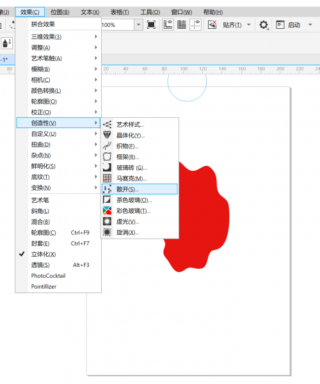Open the 自定义(U) submenu entry
Screen dimensions: 320x384
pyautogui.click(x=58, y=134)
